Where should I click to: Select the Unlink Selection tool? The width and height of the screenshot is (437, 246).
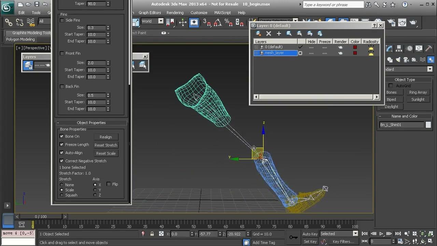click(19, 23)
